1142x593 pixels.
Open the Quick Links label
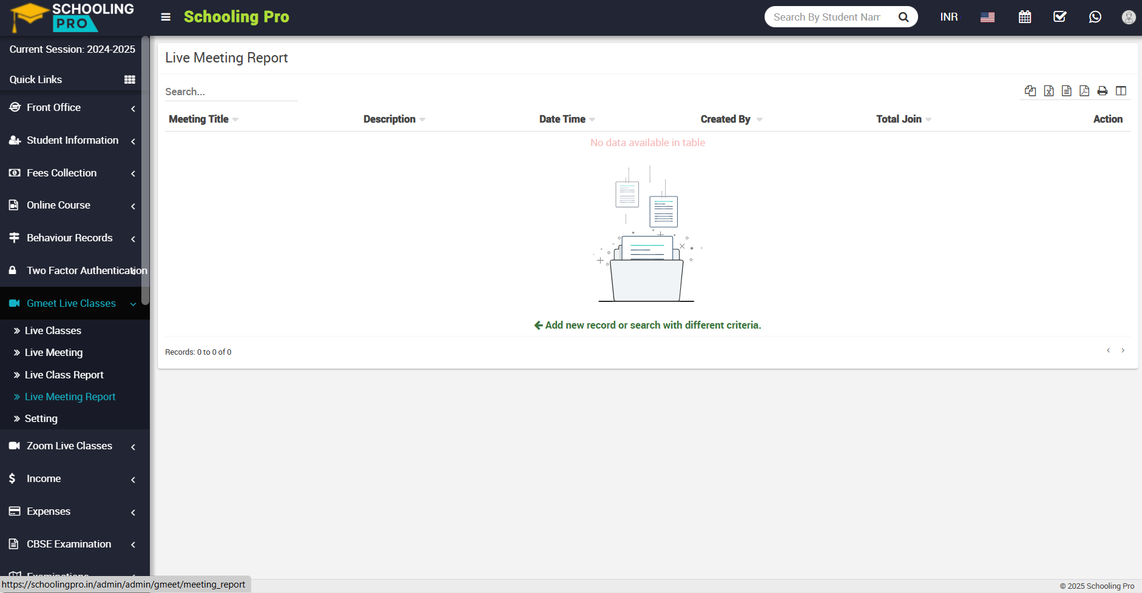pos(36,79)
